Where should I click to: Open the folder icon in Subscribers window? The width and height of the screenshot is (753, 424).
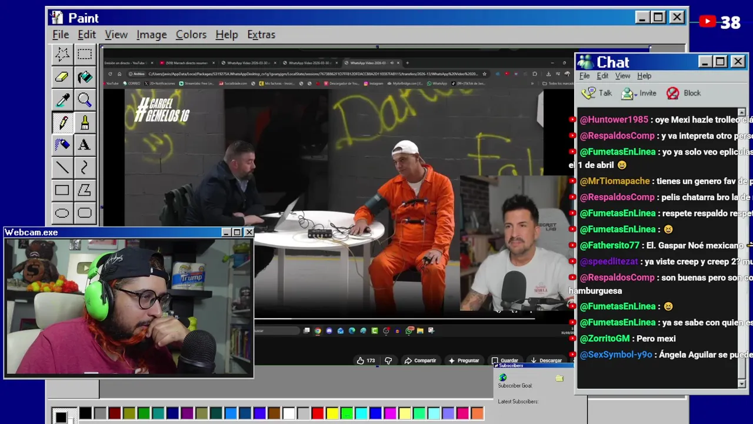[559, 378]
